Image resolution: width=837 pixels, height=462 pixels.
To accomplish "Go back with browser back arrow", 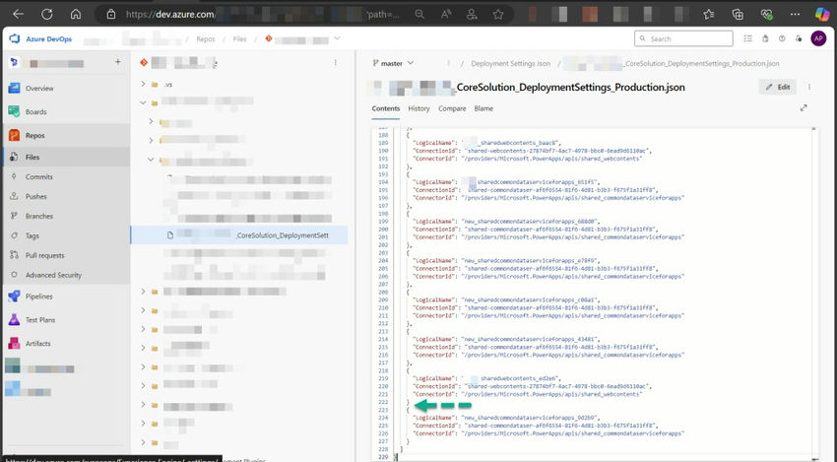I will coord(18,15).
